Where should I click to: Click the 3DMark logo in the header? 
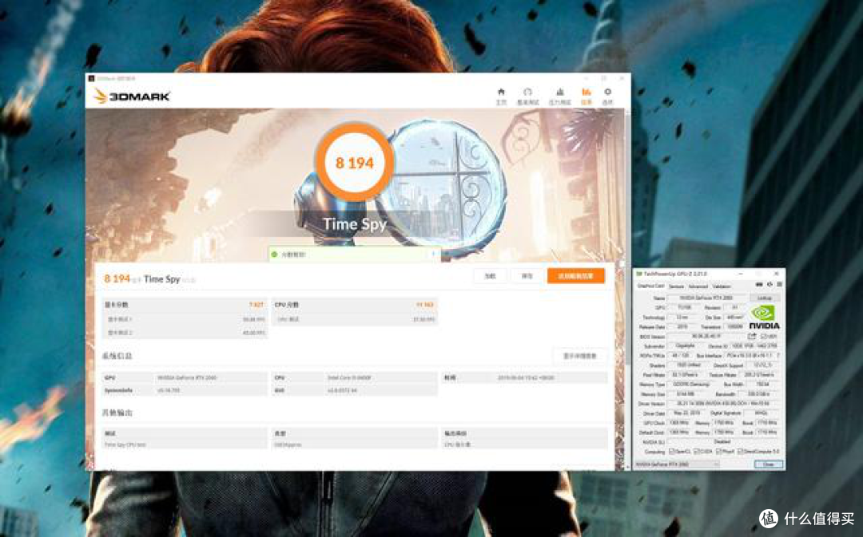132,97
